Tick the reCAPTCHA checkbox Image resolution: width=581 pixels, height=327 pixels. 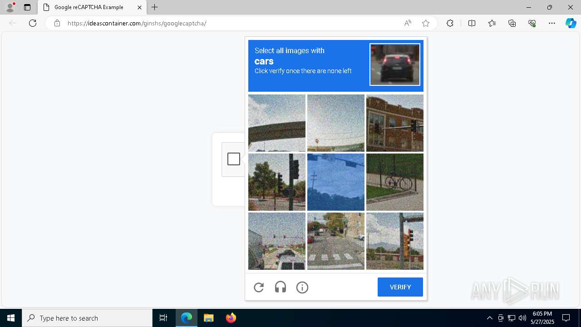click(234, 159)
